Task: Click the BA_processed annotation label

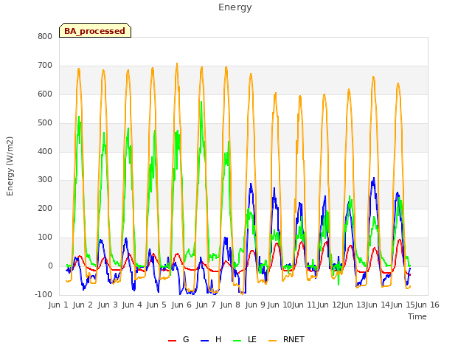Action: pos(95,31)
